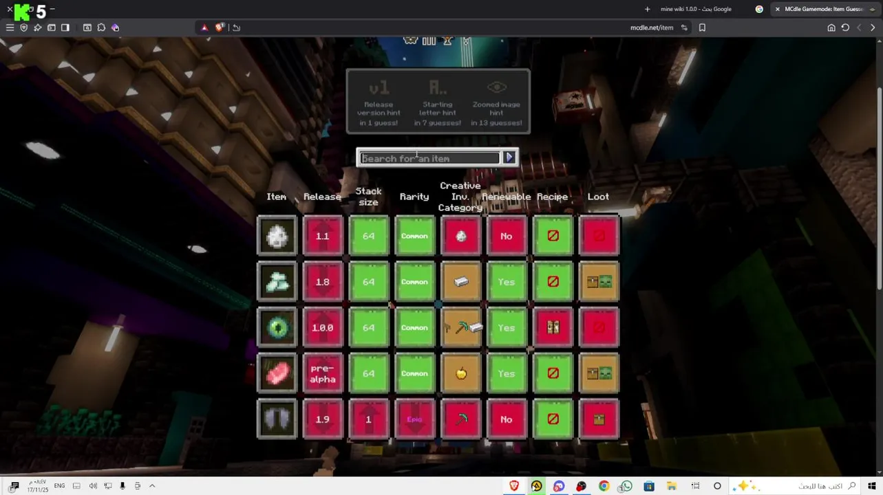Viewport: 883px width, 495px height.
Task: Click the pre-alpha release cell
Action: coord(323,373)
